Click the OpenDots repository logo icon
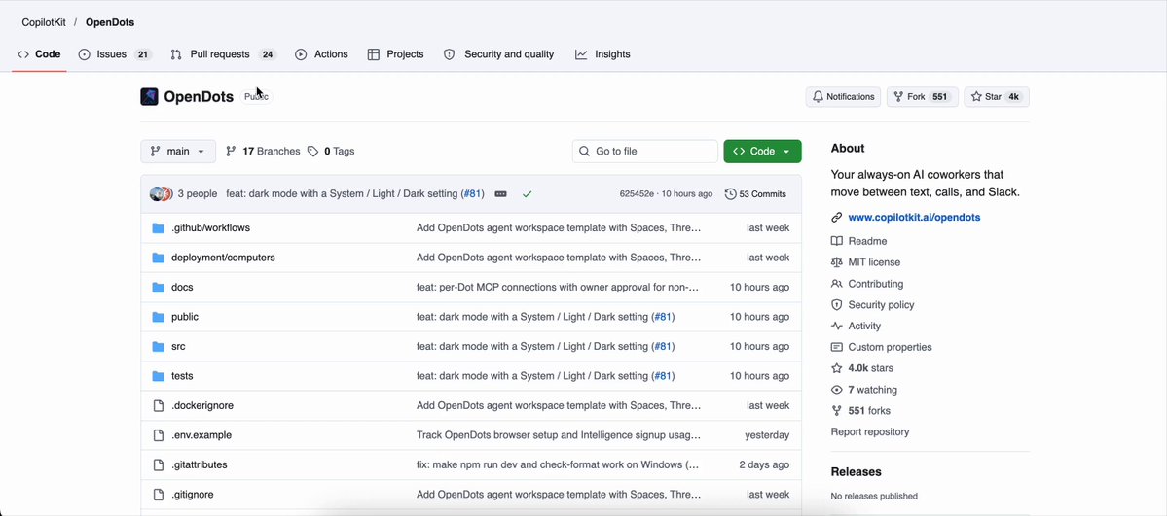Image resolution: width=1167 pixels, height=516 pixels. pyautogui.click(x=149, y=96)
